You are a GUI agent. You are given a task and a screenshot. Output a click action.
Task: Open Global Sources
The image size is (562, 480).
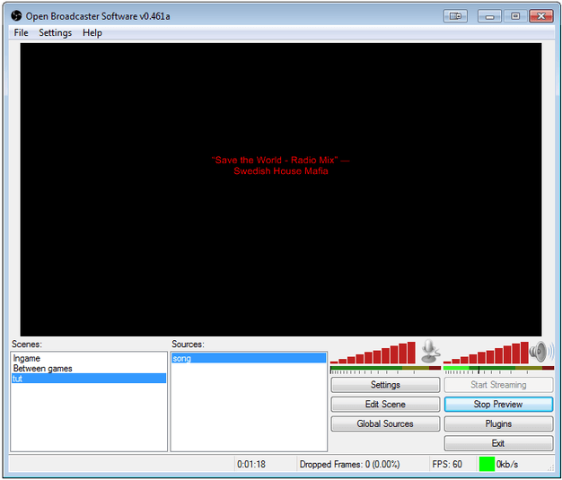click(385, 423)
